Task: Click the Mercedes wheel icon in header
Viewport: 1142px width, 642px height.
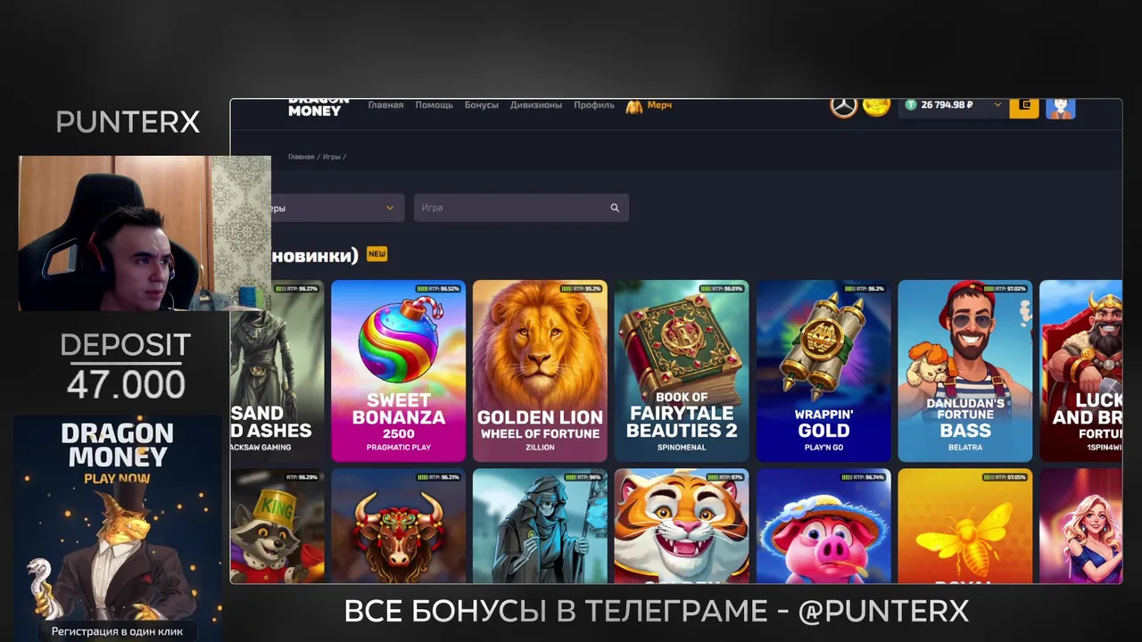Action: [844, 106]
